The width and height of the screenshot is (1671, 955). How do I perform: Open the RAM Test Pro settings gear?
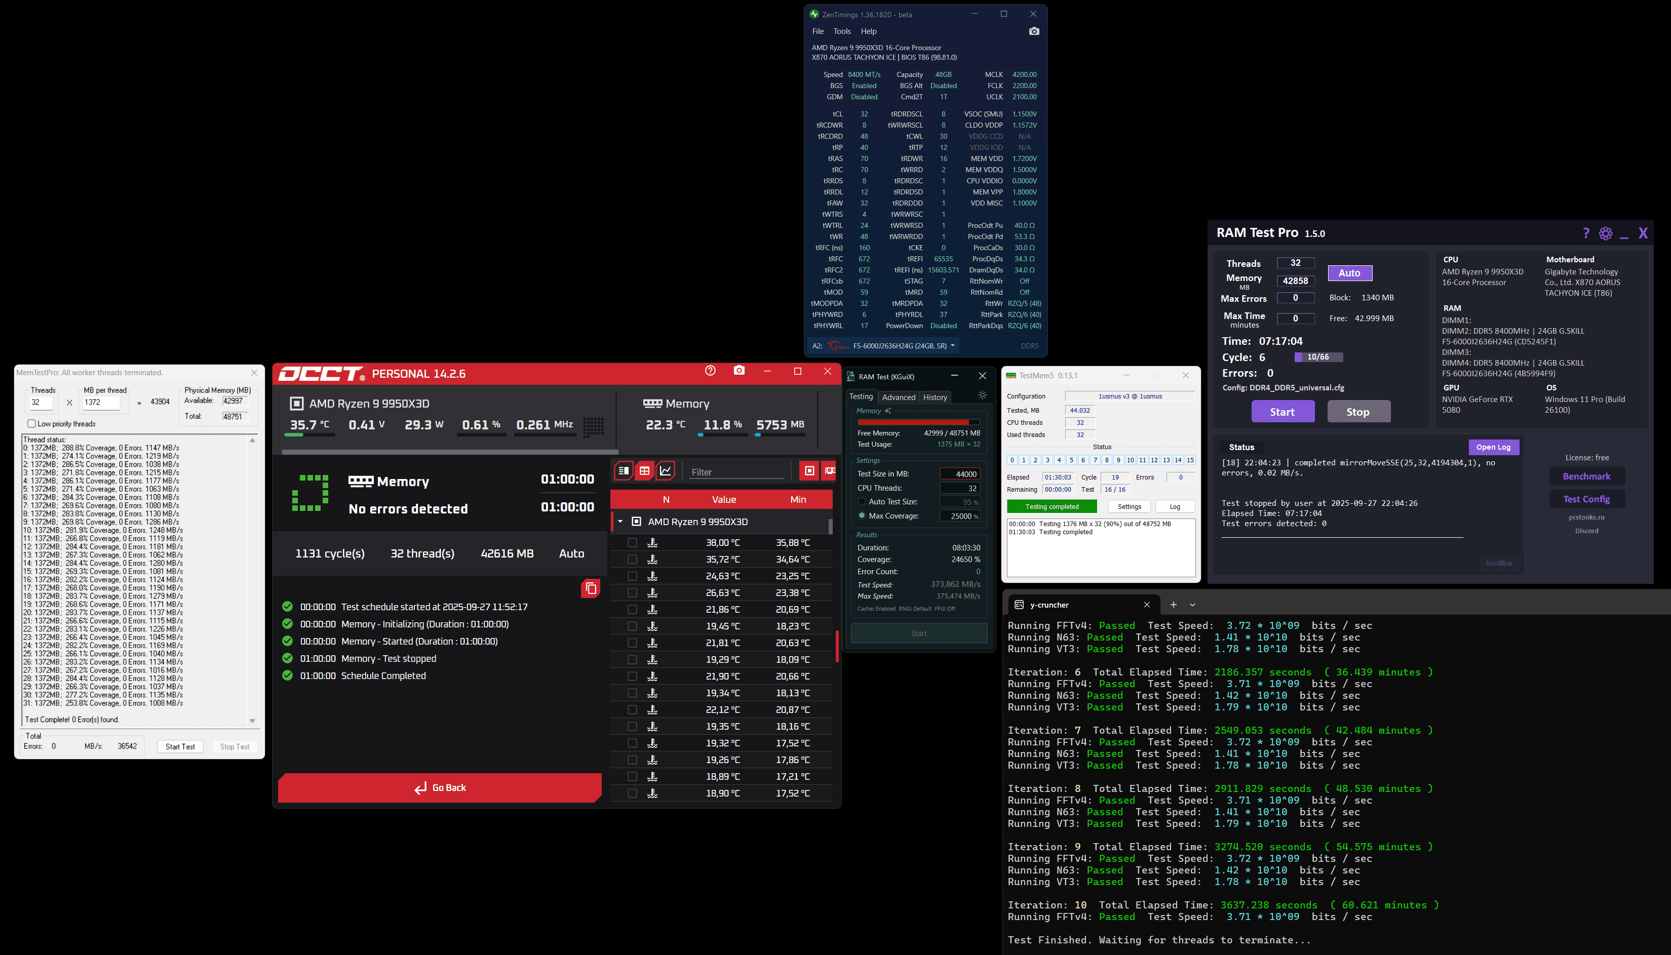pos(1605,233)
